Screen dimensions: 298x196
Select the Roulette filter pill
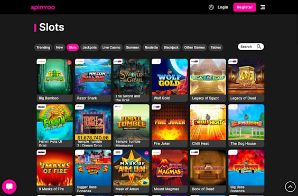(x=151, y=47)
